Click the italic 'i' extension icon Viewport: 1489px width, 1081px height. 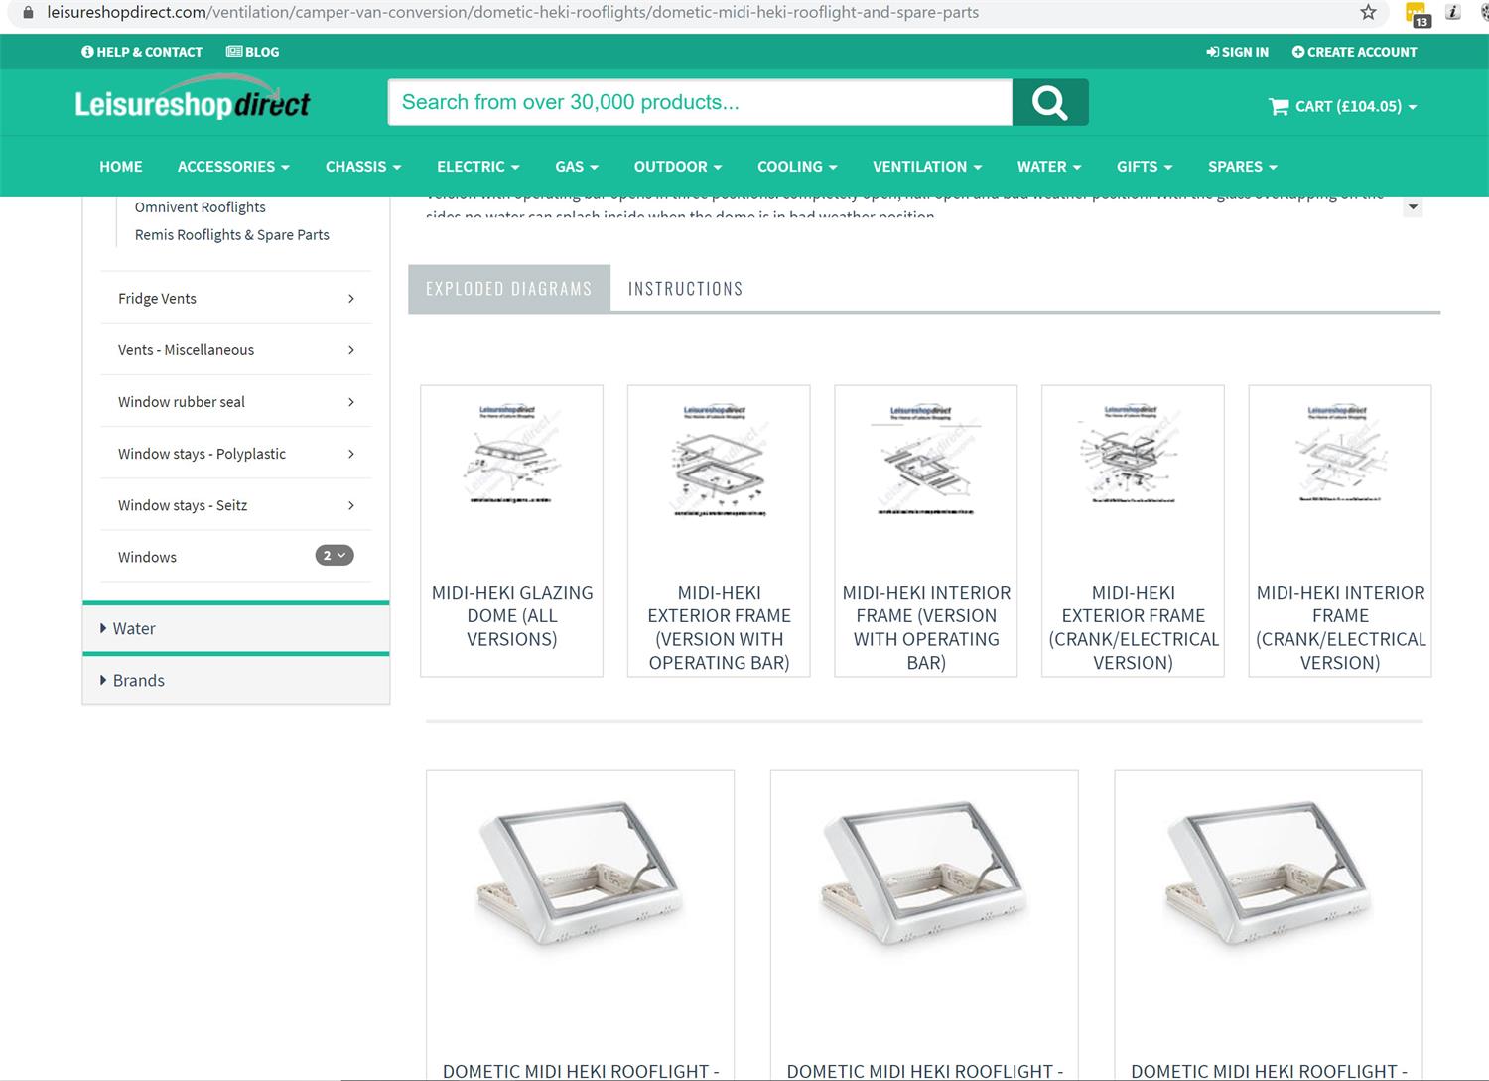pyautogui.click(x=1453, y=12)
